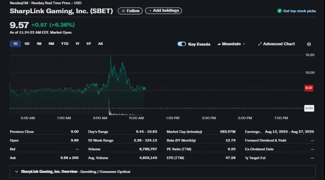Click the white 9.00 previous close label
This screenshot has width=325, height=180.
pyautogui.click(x=309, y=108)
